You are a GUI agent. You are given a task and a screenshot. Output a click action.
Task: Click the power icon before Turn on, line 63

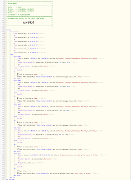coord(18,122)
